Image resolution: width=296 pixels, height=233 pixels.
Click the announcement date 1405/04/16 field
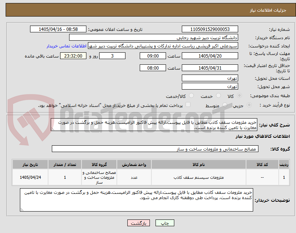58,29
